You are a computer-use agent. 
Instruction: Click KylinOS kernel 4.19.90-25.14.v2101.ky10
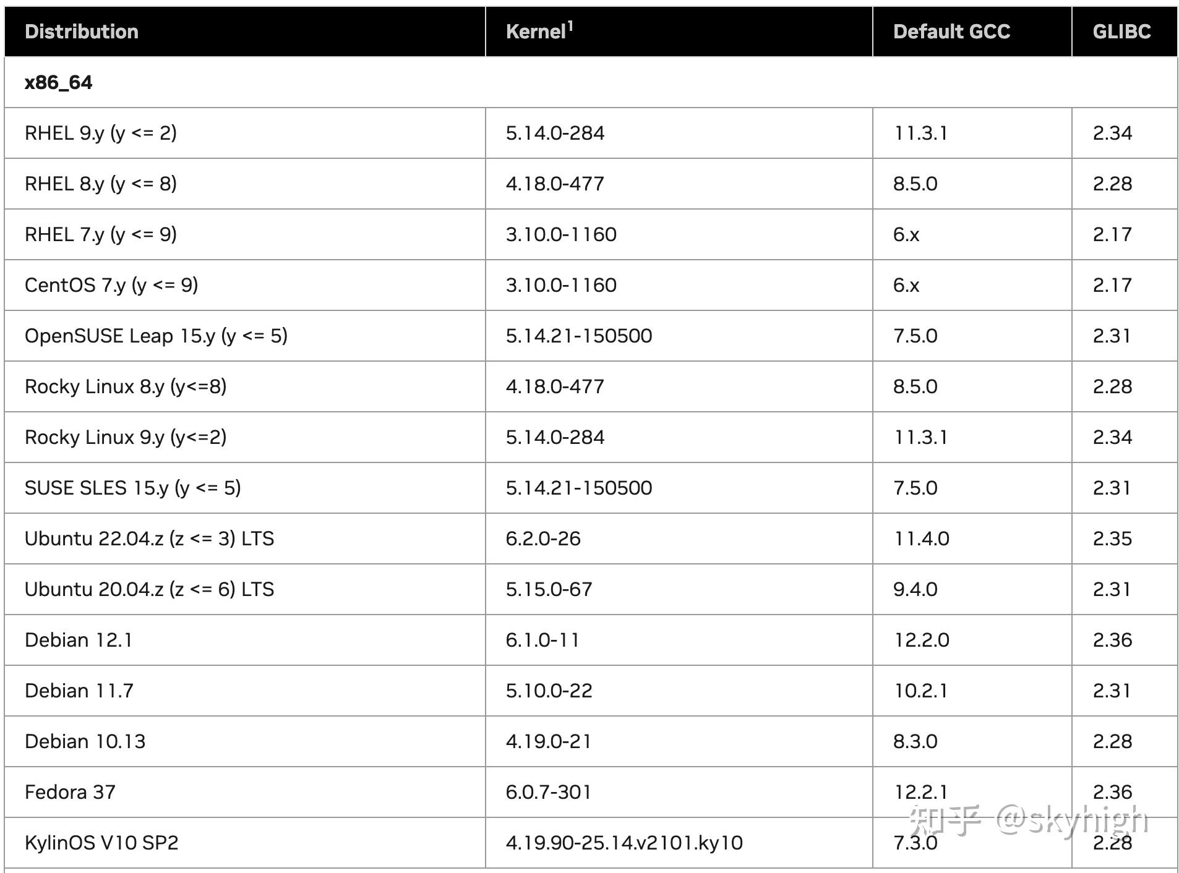pyautogui.click(x=624, y=843)
